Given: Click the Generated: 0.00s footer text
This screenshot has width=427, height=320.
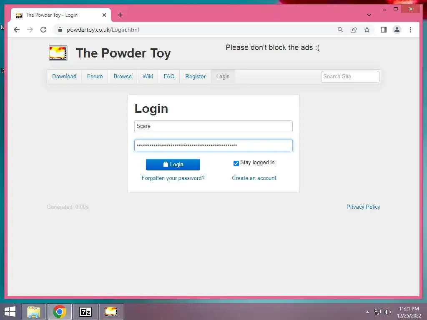Looking at the screenshot, I should [68, 207].
